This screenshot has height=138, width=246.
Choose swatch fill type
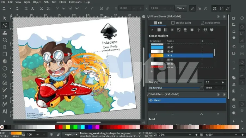tap(192, 30)
